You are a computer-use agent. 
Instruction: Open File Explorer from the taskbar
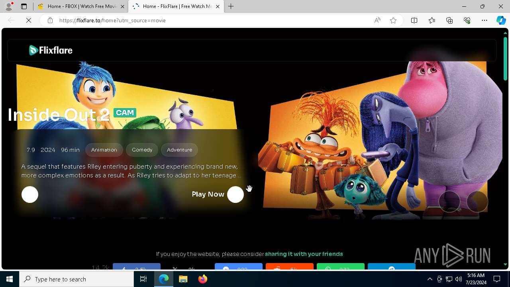pos(183,279)
